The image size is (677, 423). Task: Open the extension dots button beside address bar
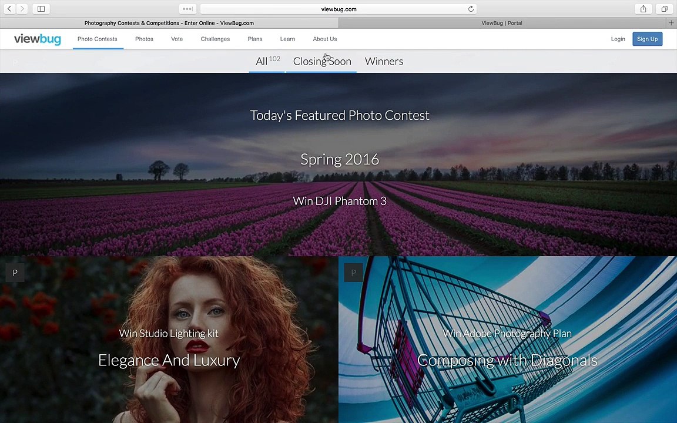[x=188, y=9]
